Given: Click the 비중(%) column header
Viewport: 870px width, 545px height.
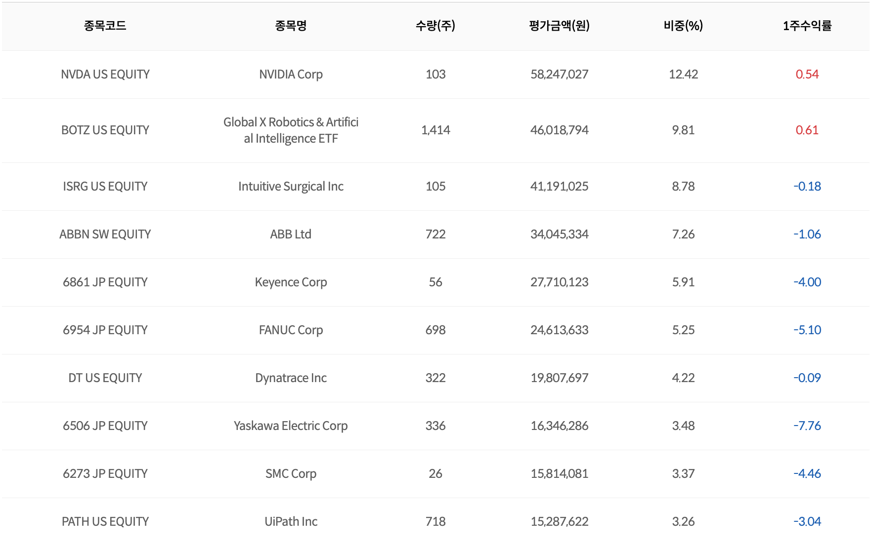Looking at the screenshot, I should [683, 26].
